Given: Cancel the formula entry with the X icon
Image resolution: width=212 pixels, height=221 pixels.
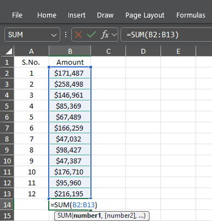Looking at the screenshot, I should click(78, 35).
